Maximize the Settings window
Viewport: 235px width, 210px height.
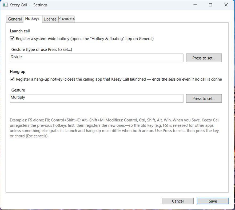210,5
